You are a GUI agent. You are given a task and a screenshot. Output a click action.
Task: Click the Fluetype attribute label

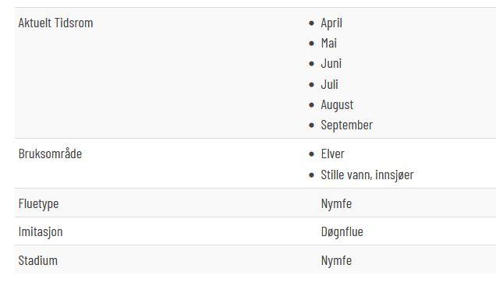[38, 203]
